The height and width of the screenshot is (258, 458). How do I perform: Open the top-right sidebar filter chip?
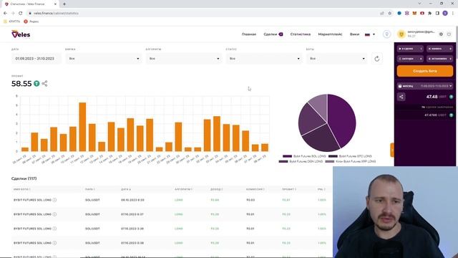pyautogui.click(x=440, y=49)
